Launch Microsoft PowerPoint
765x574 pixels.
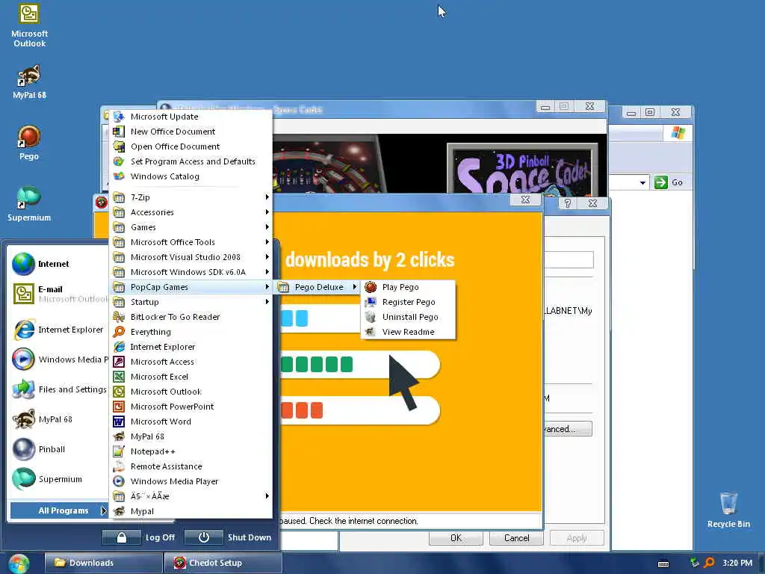(191, 407)
